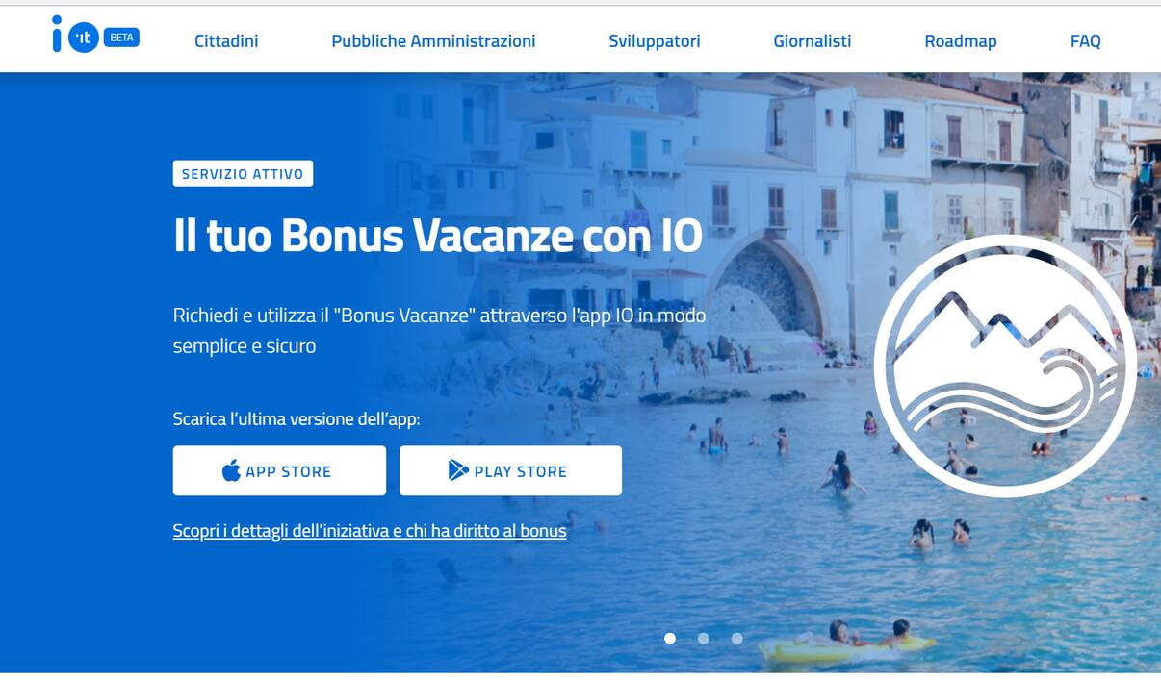Click the Il tuo Bonus Vacanze heading
The image size is (1161, 682).
[438, 236]
